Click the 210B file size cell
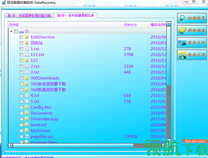Viewport: 208px width, 158px height. click(x=129, y=66)
